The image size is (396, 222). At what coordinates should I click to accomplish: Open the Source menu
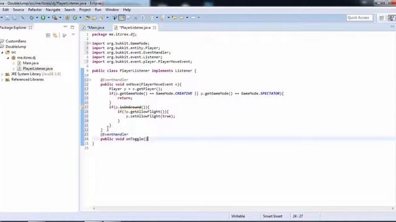tap(19, 10)
